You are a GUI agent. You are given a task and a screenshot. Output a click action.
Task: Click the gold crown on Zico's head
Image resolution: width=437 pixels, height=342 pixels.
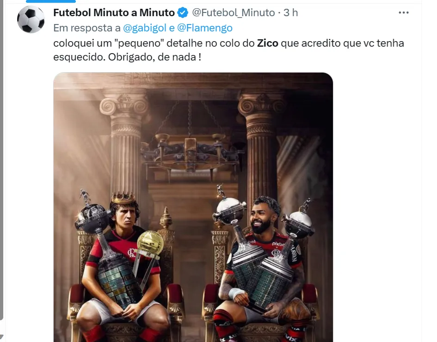pyautogui.click(x=123, y=197)
